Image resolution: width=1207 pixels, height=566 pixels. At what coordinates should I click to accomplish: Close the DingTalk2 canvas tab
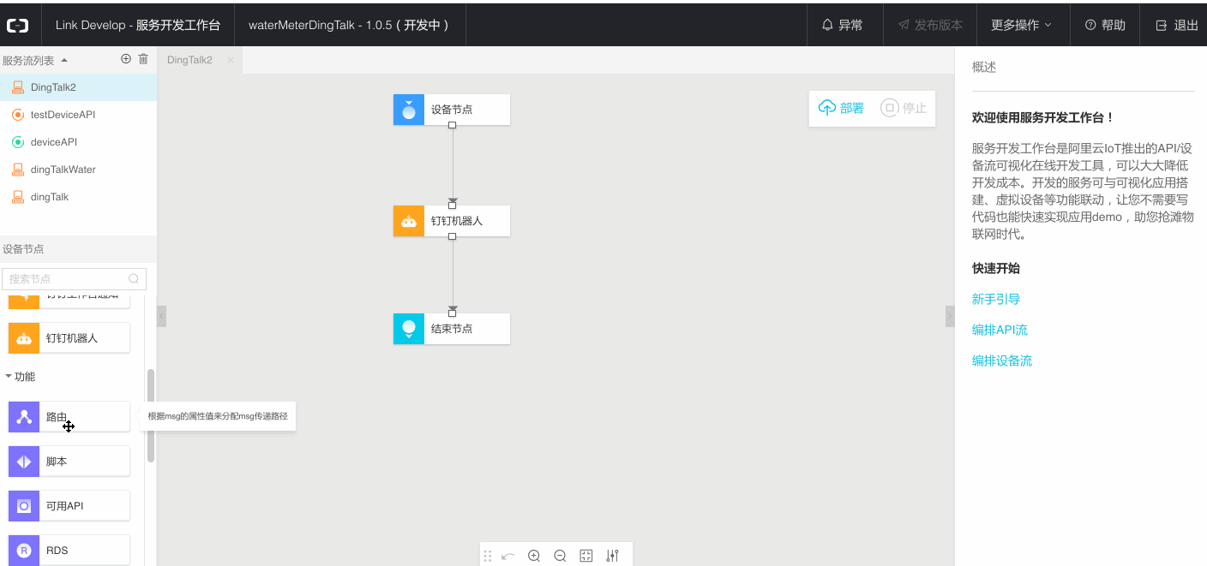tap(231, 60)
